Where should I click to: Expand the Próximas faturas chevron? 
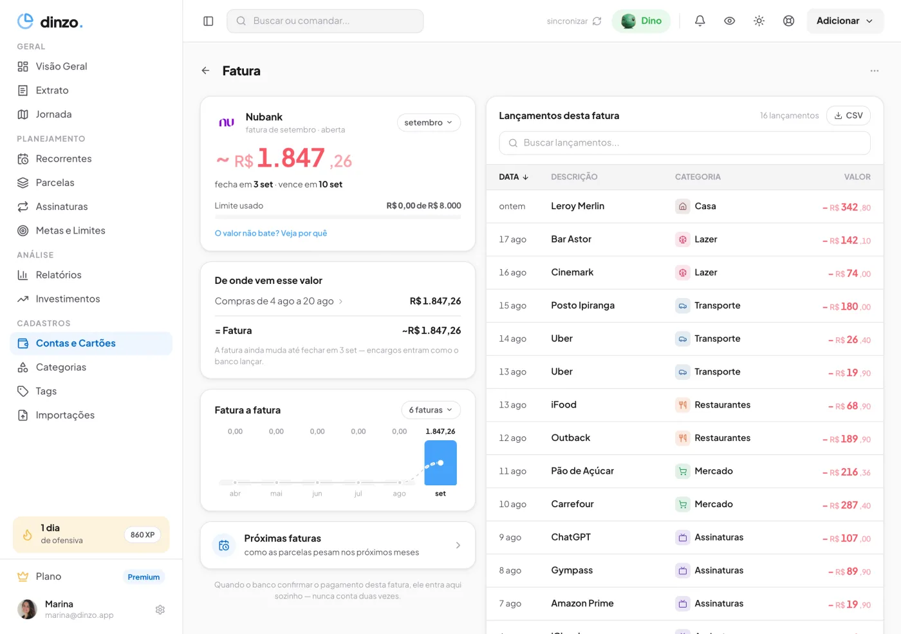(x=458, y=545)
